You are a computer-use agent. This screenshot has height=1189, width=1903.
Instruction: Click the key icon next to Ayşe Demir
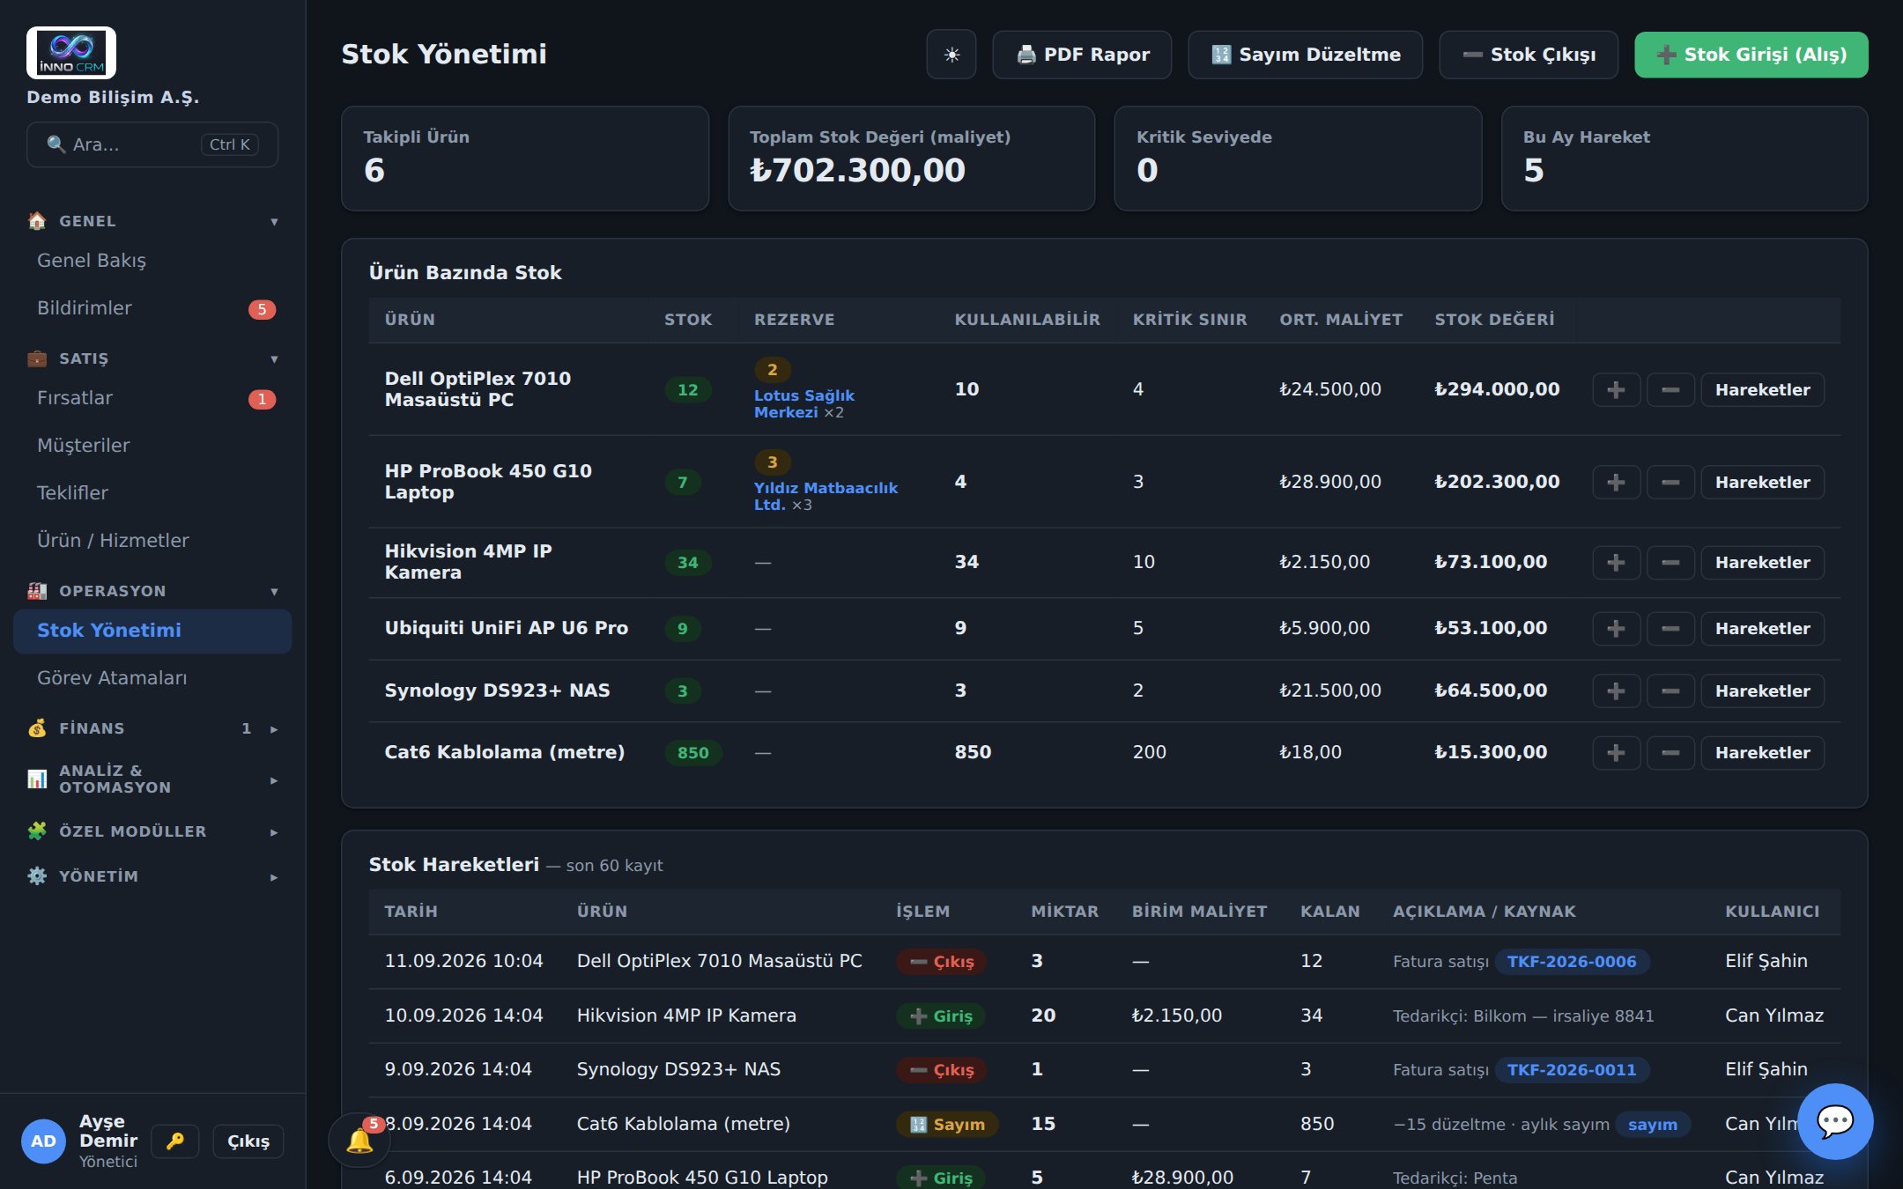pos(174,1141)
